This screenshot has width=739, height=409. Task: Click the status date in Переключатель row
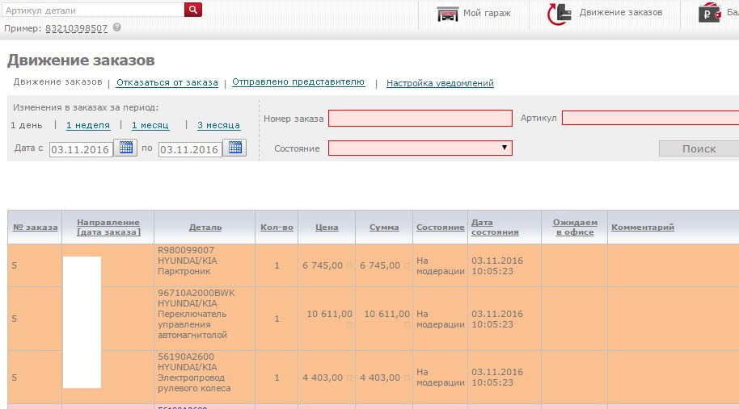coord(497,319)
